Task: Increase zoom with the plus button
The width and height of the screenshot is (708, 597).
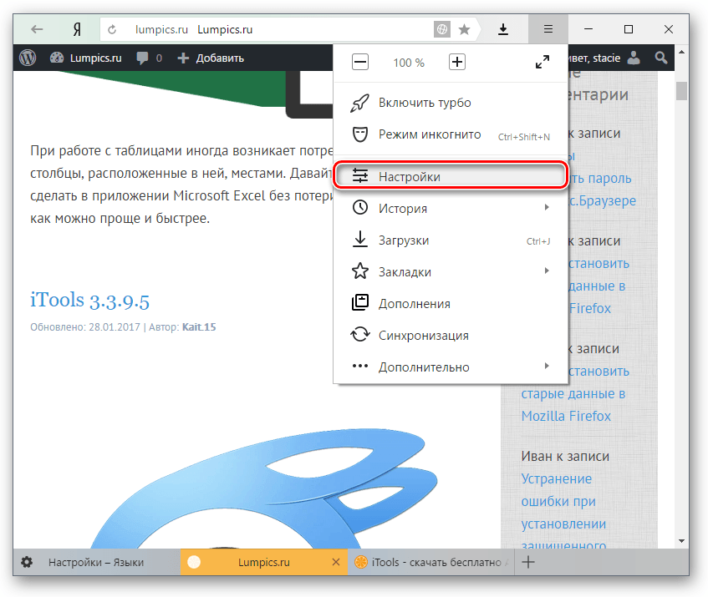Action: 457,62
